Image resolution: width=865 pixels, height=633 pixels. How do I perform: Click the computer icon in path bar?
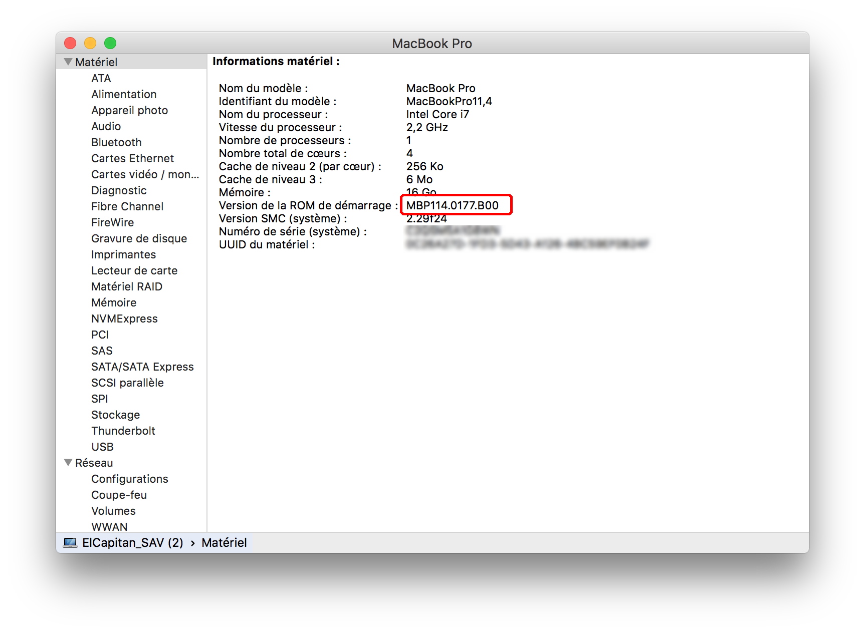coord(70,543)
